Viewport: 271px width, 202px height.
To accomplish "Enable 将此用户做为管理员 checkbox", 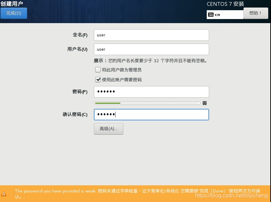I will coord(98,70).
